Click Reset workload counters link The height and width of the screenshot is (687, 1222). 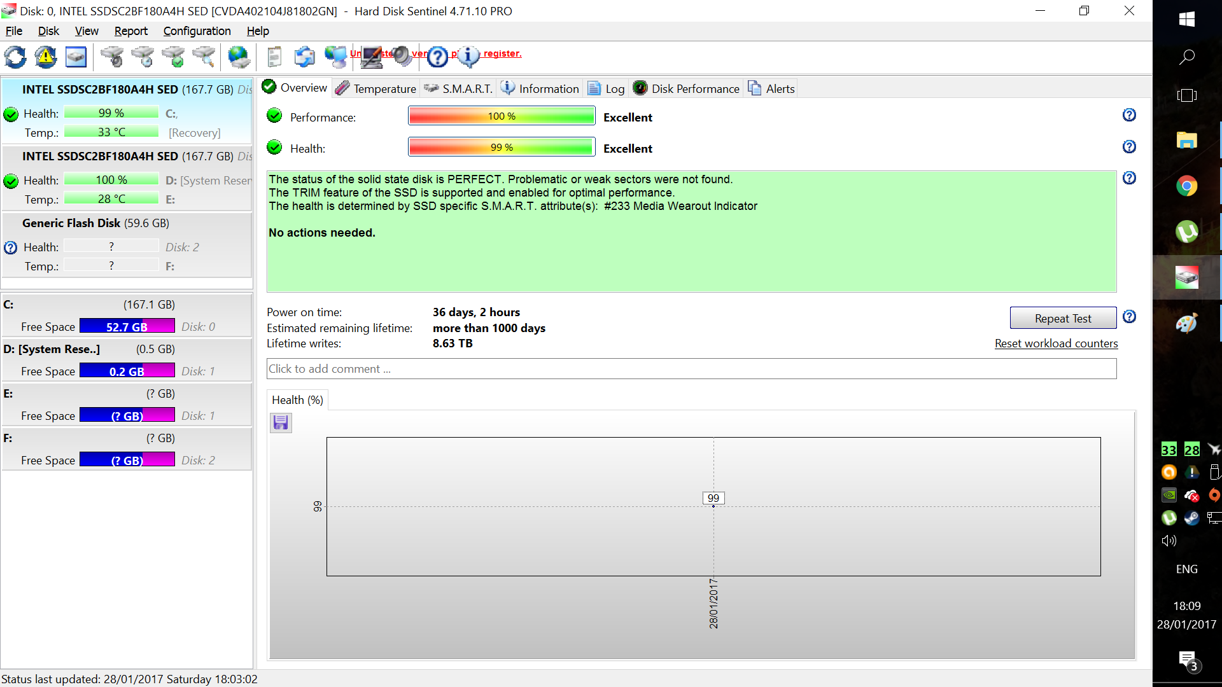click(1056, 343)
